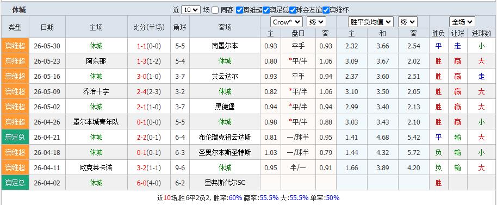Uncheck the 球会友谊 filter checkbox

pos(293,10)
